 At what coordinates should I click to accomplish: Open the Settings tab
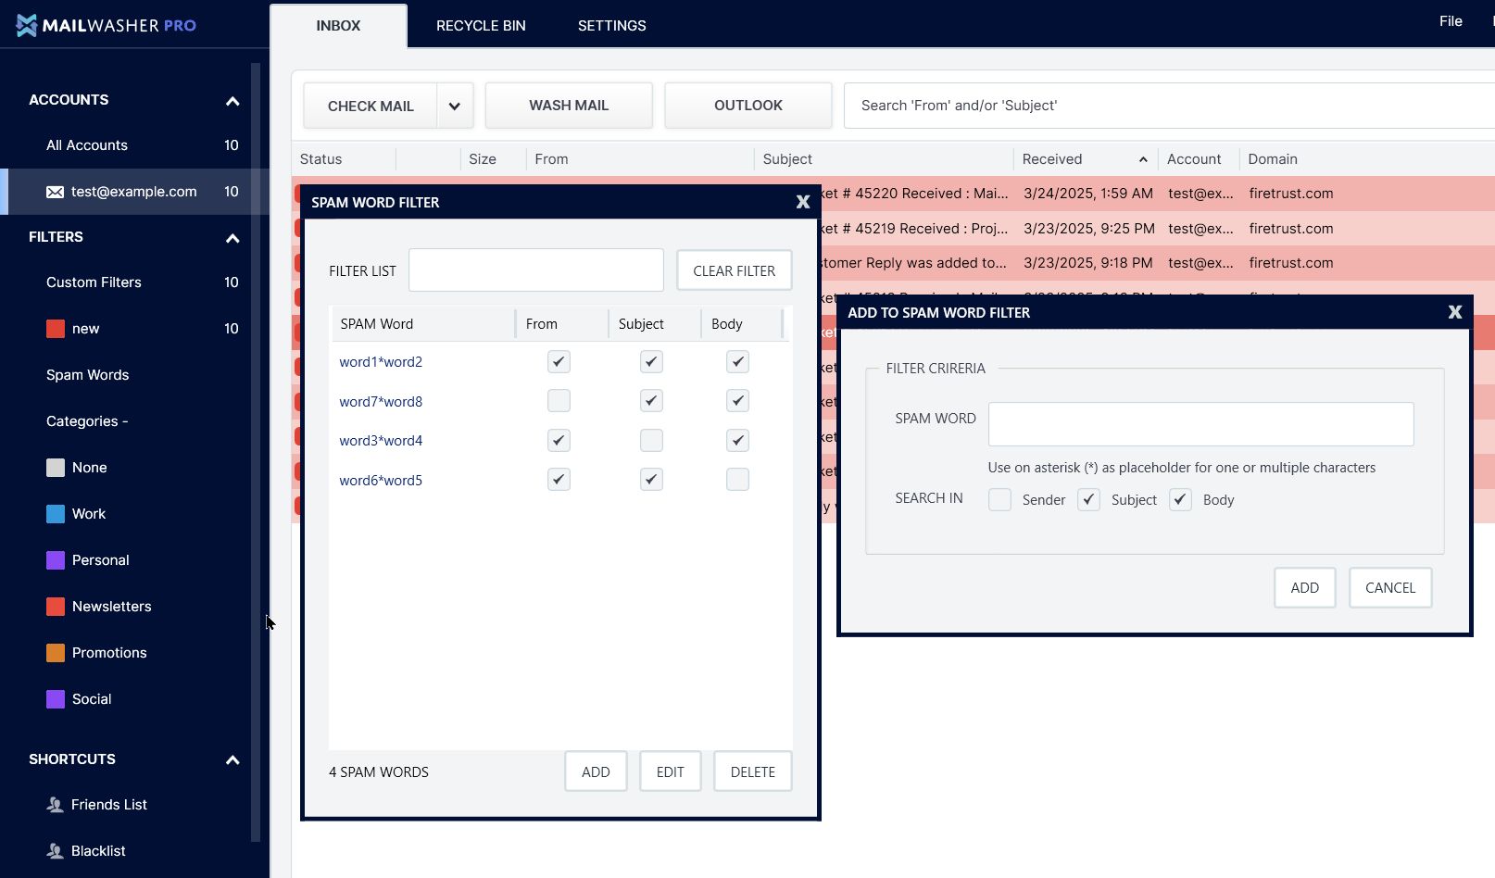(x=612, y=26)
